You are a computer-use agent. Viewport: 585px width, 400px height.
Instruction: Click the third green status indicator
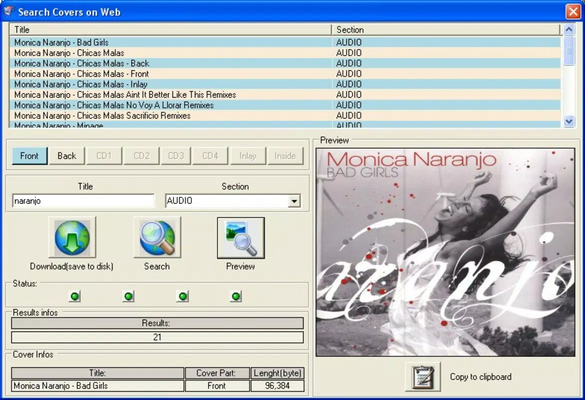pos(183,296)
